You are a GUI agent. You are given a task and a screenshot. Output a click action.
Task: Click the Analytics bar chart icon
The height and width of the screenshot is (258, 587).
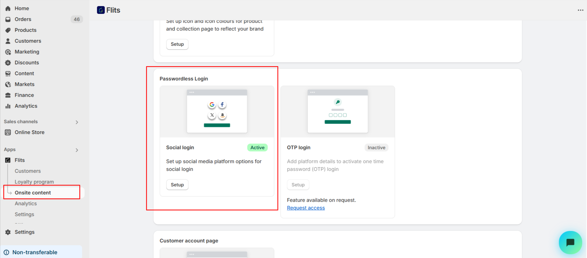pyautogui.click(x=8, y=106)
